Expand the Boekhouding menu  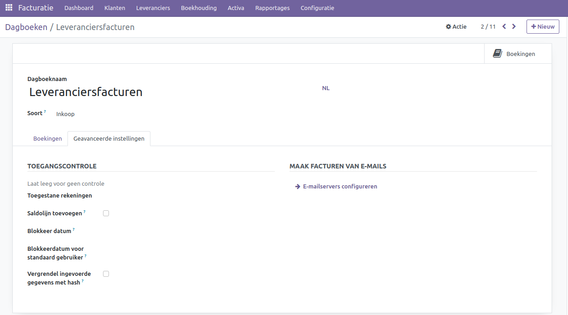click(199, 8)
